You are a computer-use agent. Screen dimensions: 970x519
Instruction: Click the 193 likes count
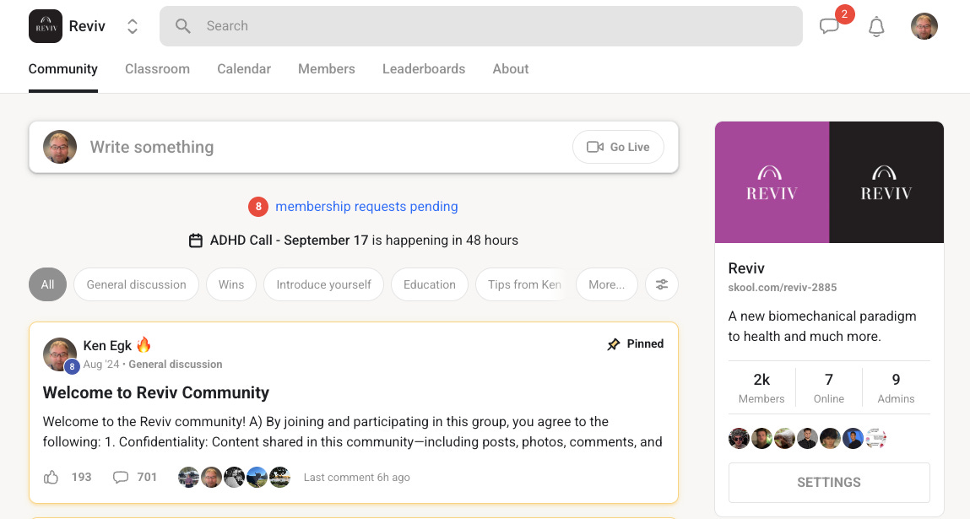pyautogui.click(x=81, y=477)
